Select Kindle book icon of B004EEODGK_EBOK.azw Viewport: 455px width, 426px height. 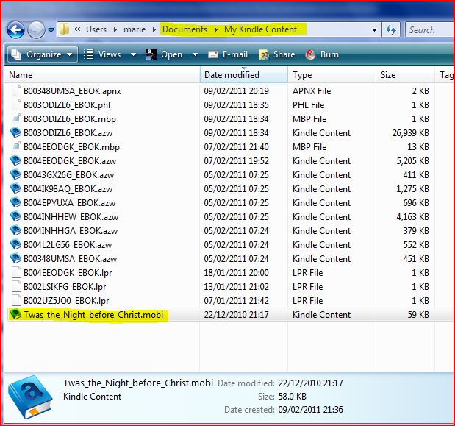(x=15, y=160)
